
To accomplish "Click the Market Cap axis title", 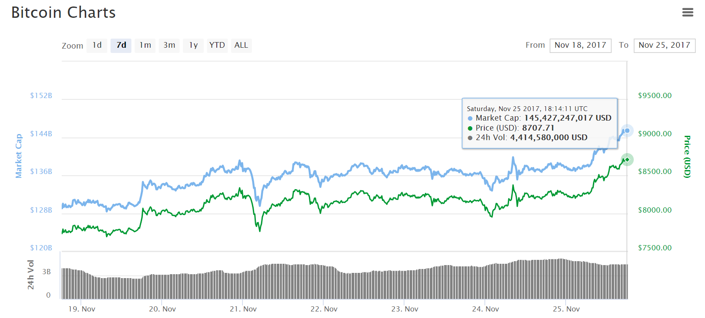I will tap(19, 156).
